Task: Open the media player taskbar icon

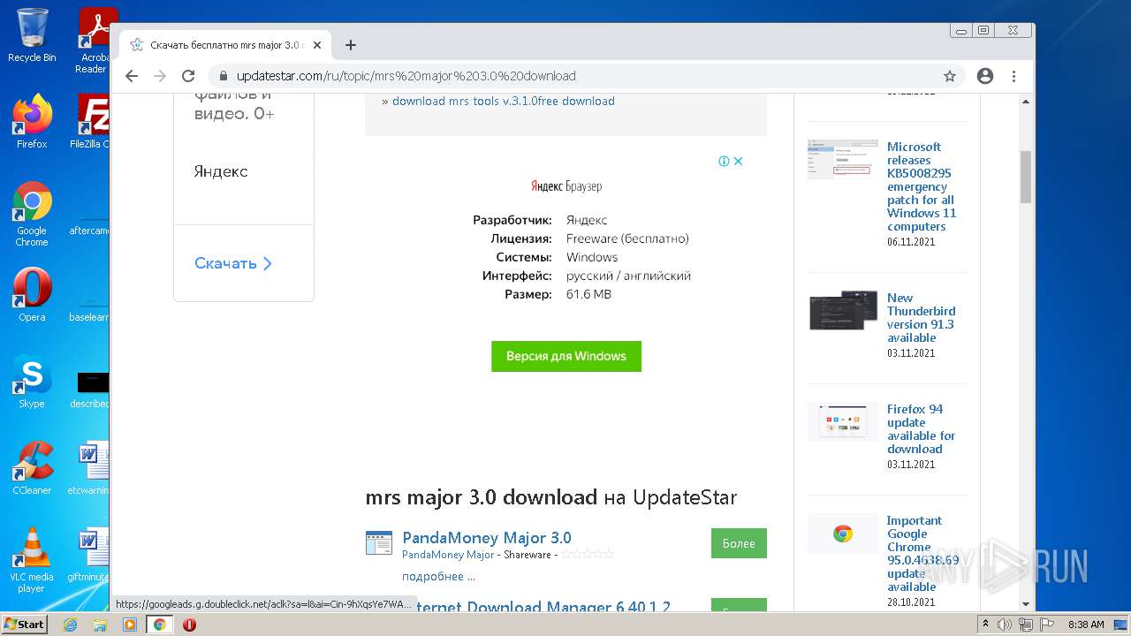Action: (x=130, y=625)
